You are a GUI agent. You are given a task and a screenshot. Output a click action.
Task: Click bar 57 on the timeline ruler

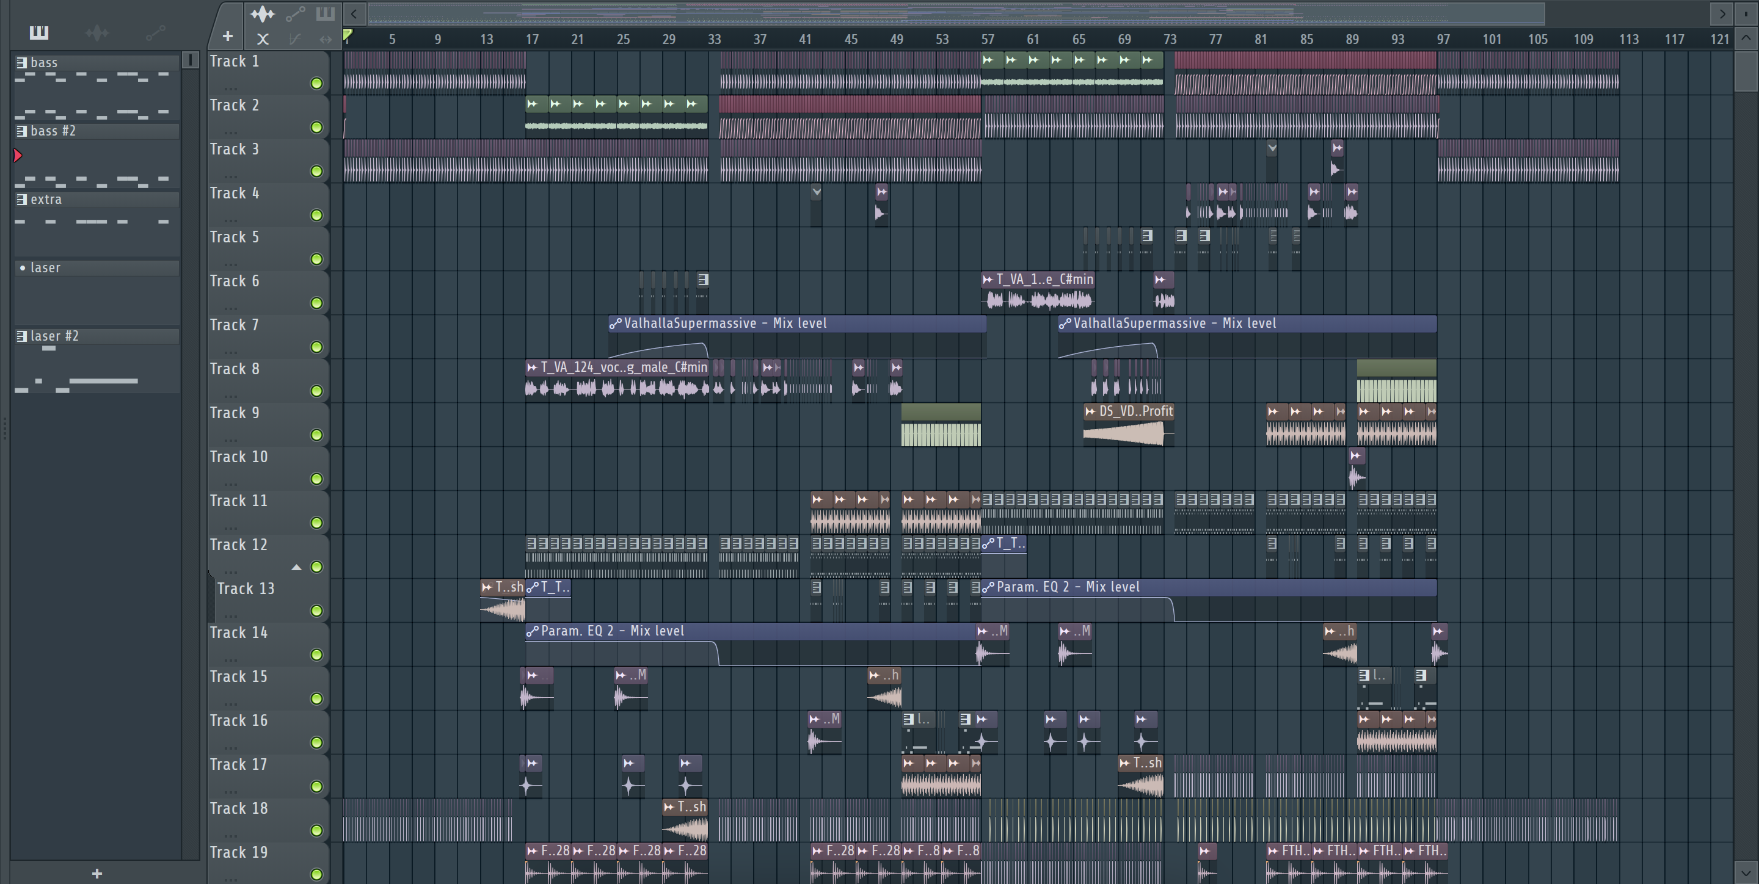[988, 39]
